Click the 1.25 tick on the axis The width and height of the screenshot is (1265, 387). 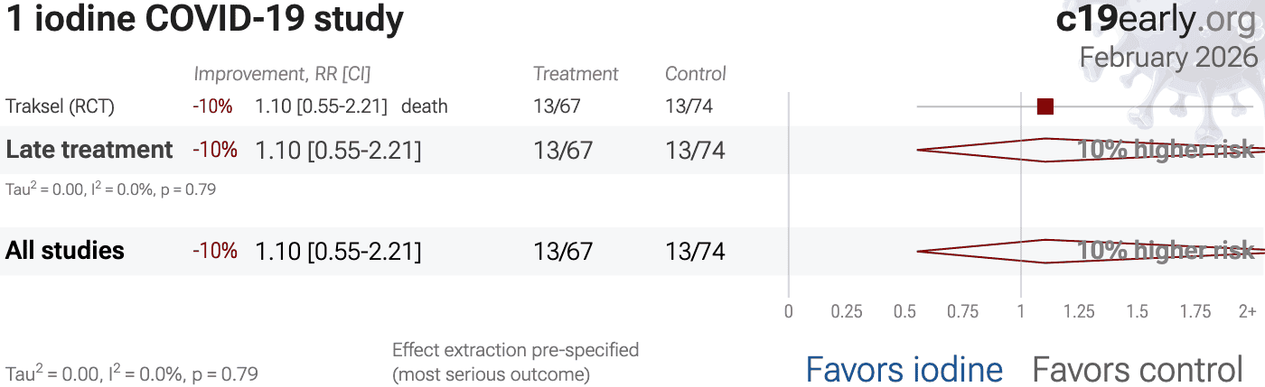pyautogui.click(x=1079, y=312)
